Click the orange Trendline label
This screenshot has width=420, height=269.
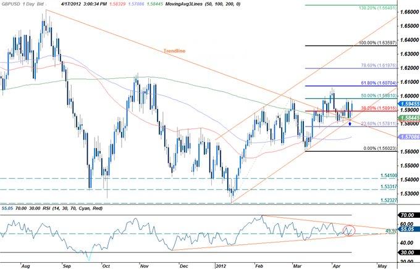(174, 51)
